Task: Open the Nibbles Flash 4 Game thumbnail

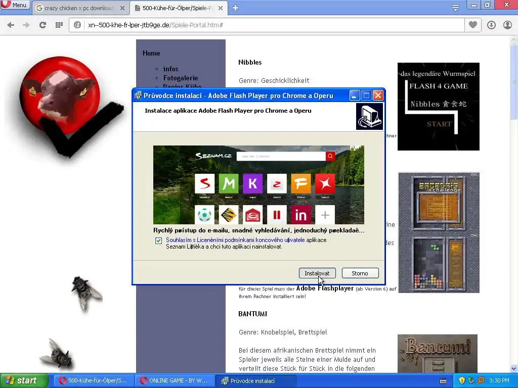Action: point(439,107)
